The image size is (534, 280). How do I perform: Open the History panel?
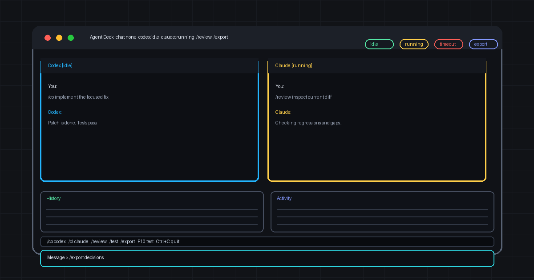[152, 212]
